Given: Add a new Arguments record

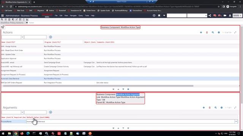Looking at the screenshot, I should pos(204,108).
